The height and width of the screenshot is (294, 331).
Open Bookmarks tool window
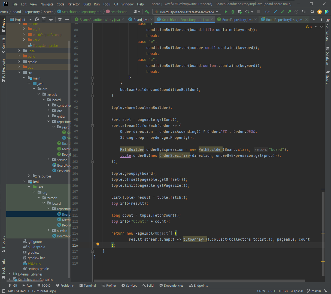coord(3,269)
